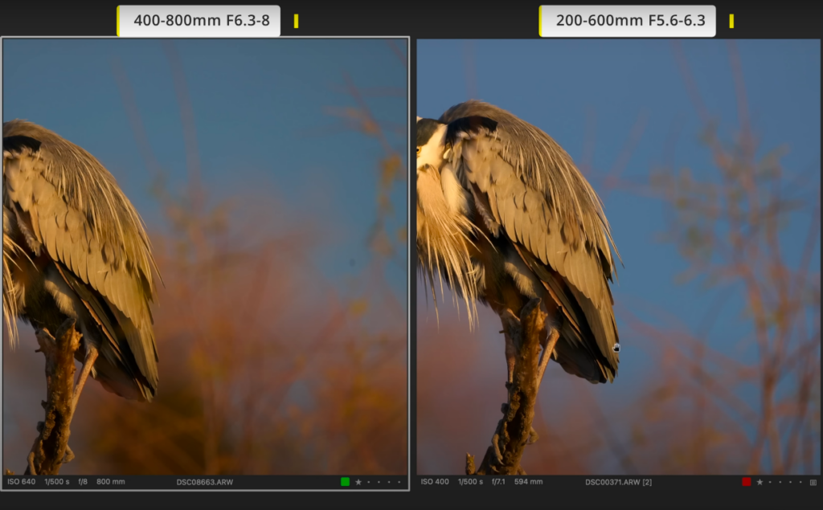Click the f/7.1 aperture info
This screenshot has width=823, height=510.
[x=501, y=482]
